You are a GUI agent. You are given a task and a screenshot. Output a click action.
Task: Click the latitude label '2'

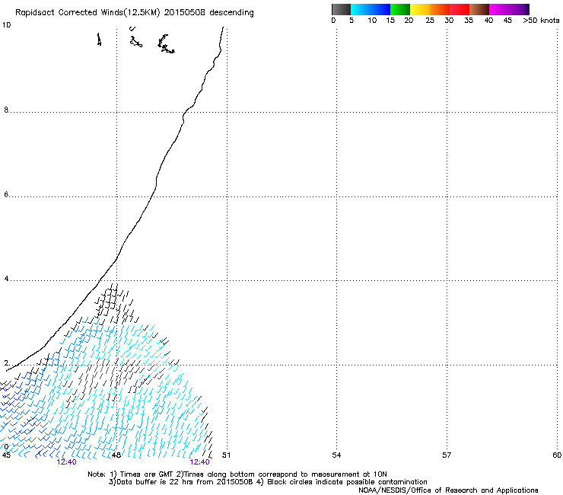coord(6,363)
